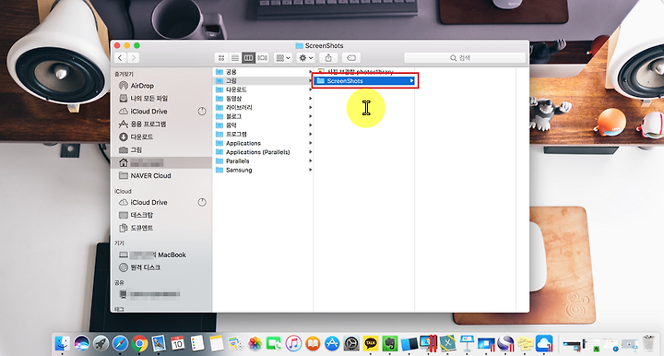Image resolution: width=664 pixels, height=356 pixels.
Task: Open the 그림 sidebar favorite with camera icon
Action: (x=136, y=149)
